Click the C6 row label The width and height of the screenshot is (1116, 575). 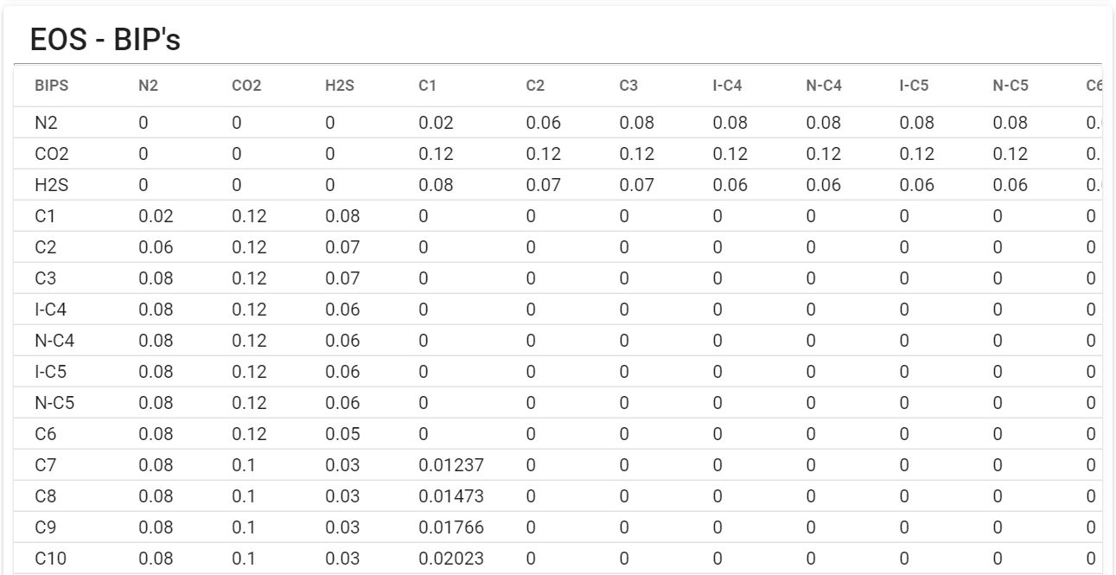tap(45, 434)
